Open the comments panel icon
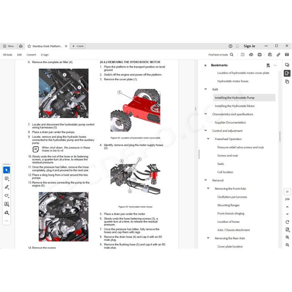Screen dimensions: 292x292 click(287, 65)
